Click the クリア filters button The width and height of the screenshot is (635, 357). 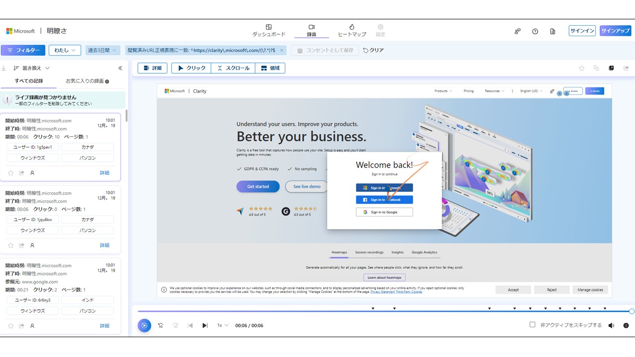point(373,50)
